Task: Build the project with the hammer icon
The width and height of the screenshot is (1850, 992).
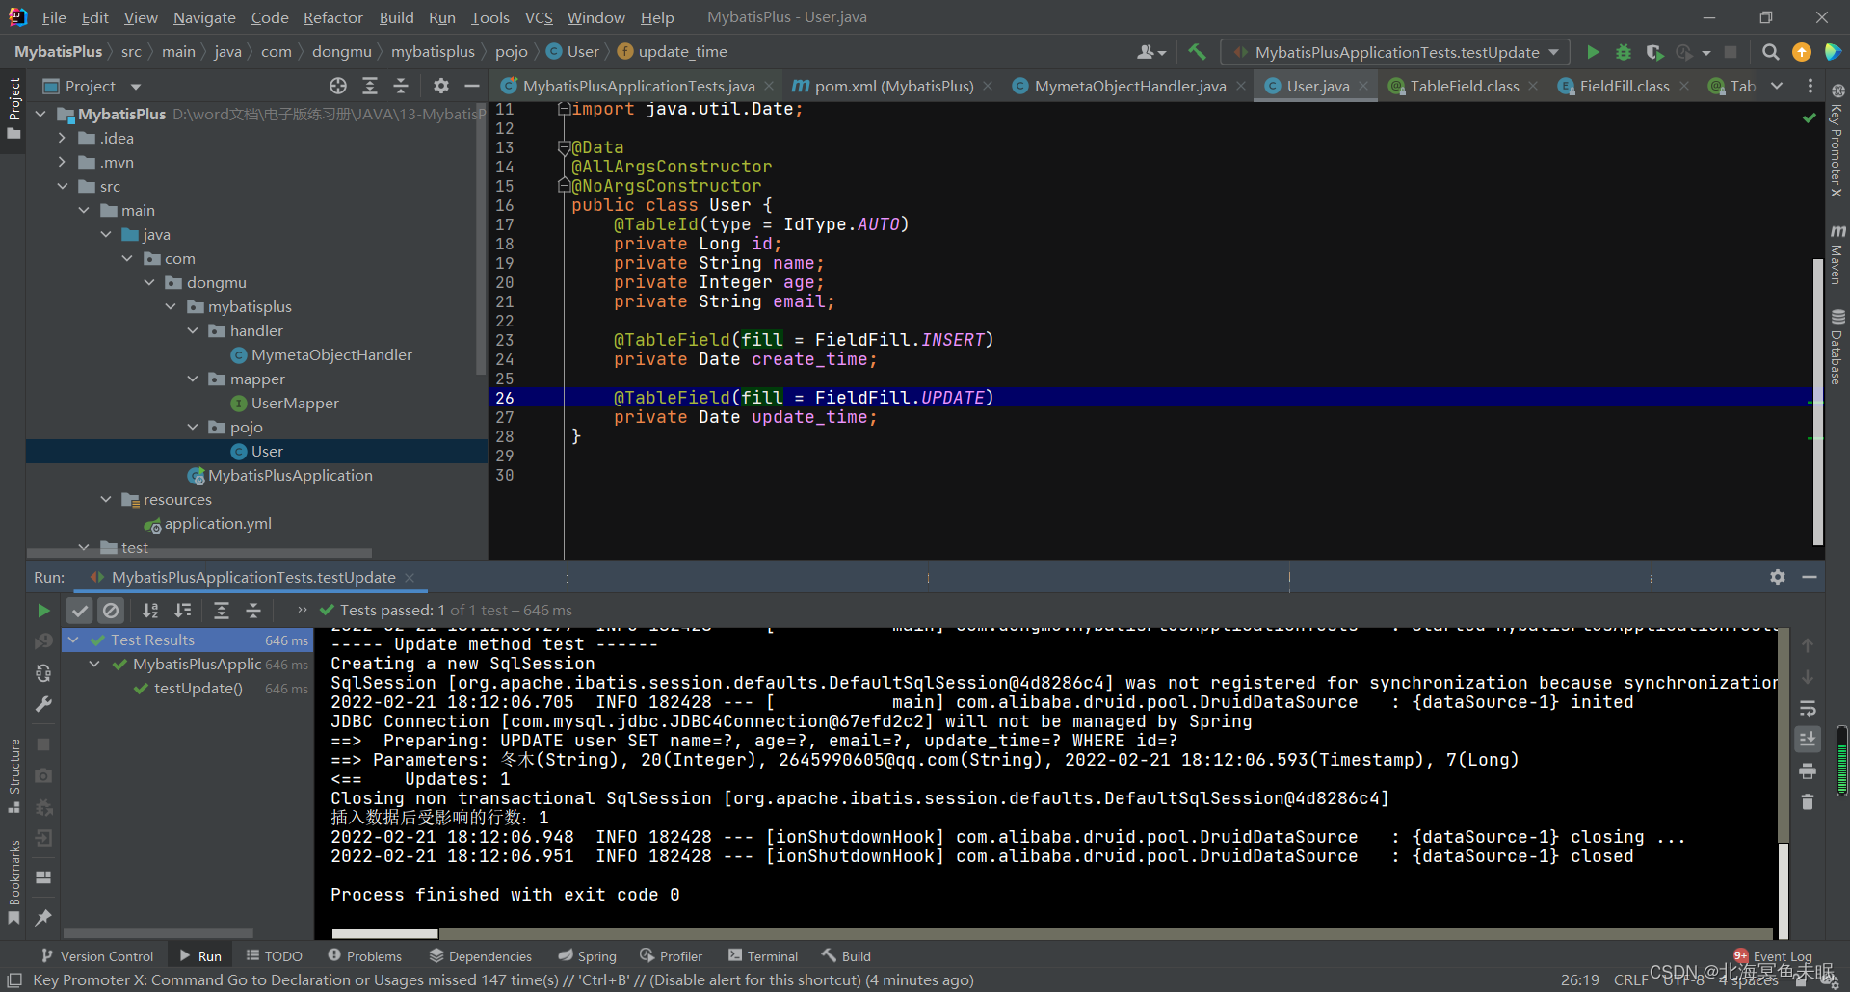Action: tap(1197, 52)
